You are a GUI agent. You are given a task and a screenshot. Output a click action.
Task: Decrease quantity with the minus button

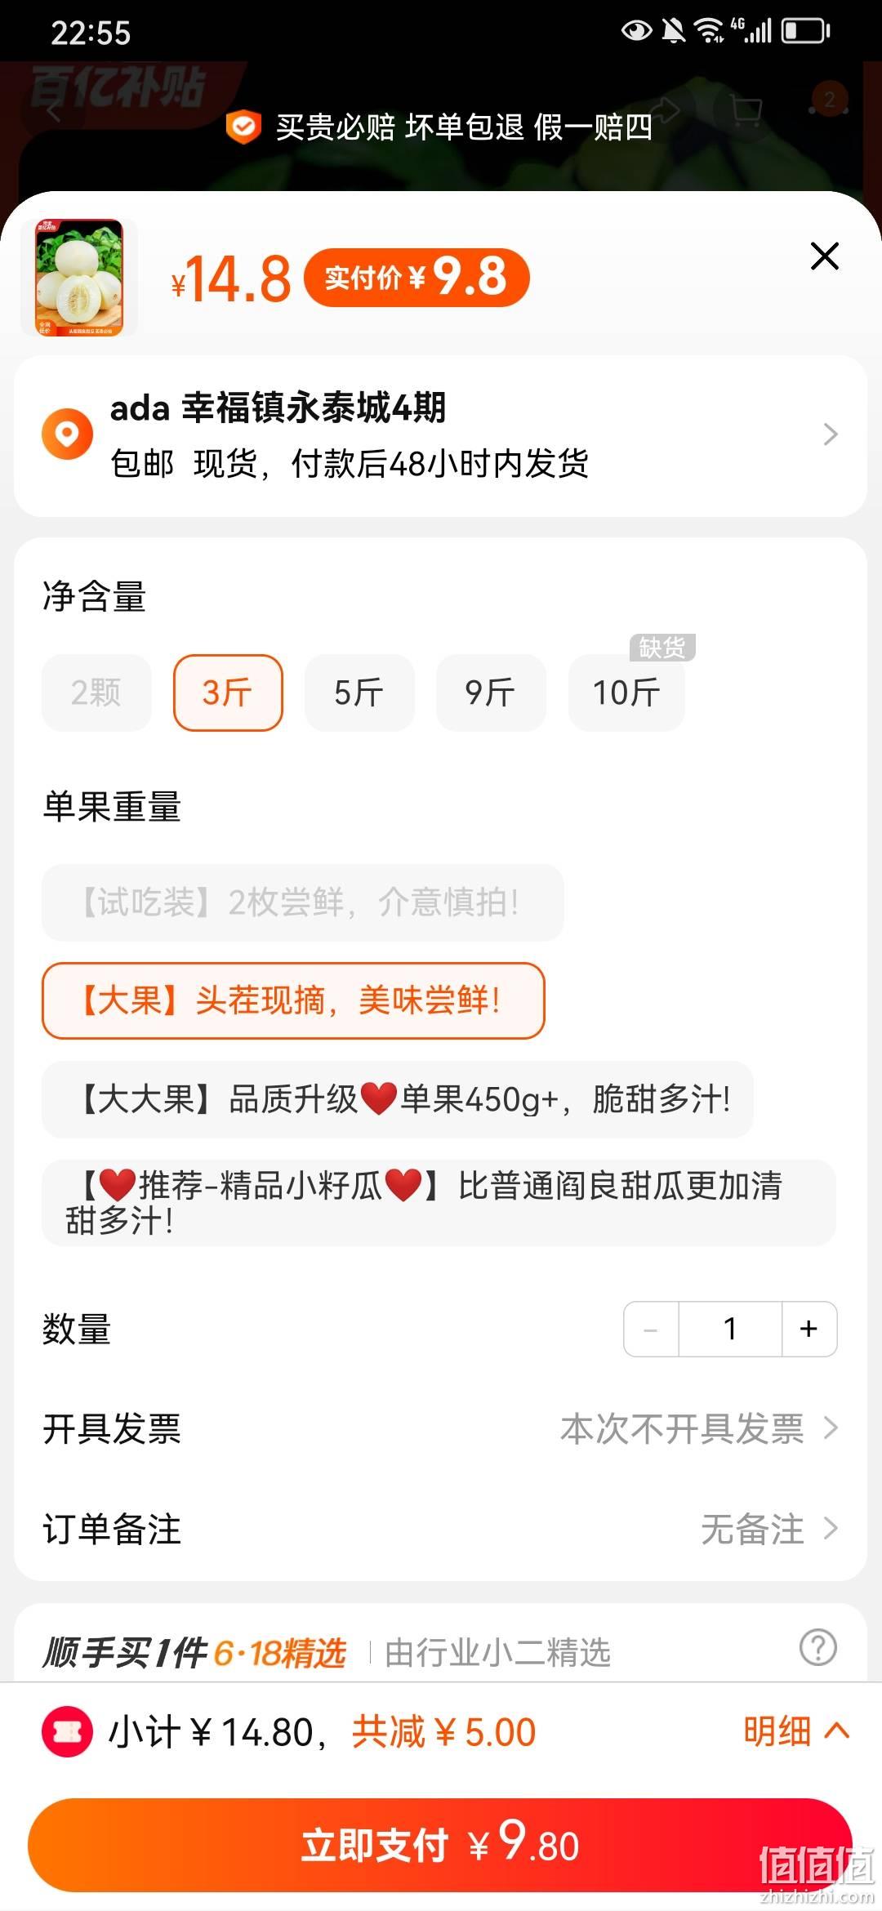651,1329
